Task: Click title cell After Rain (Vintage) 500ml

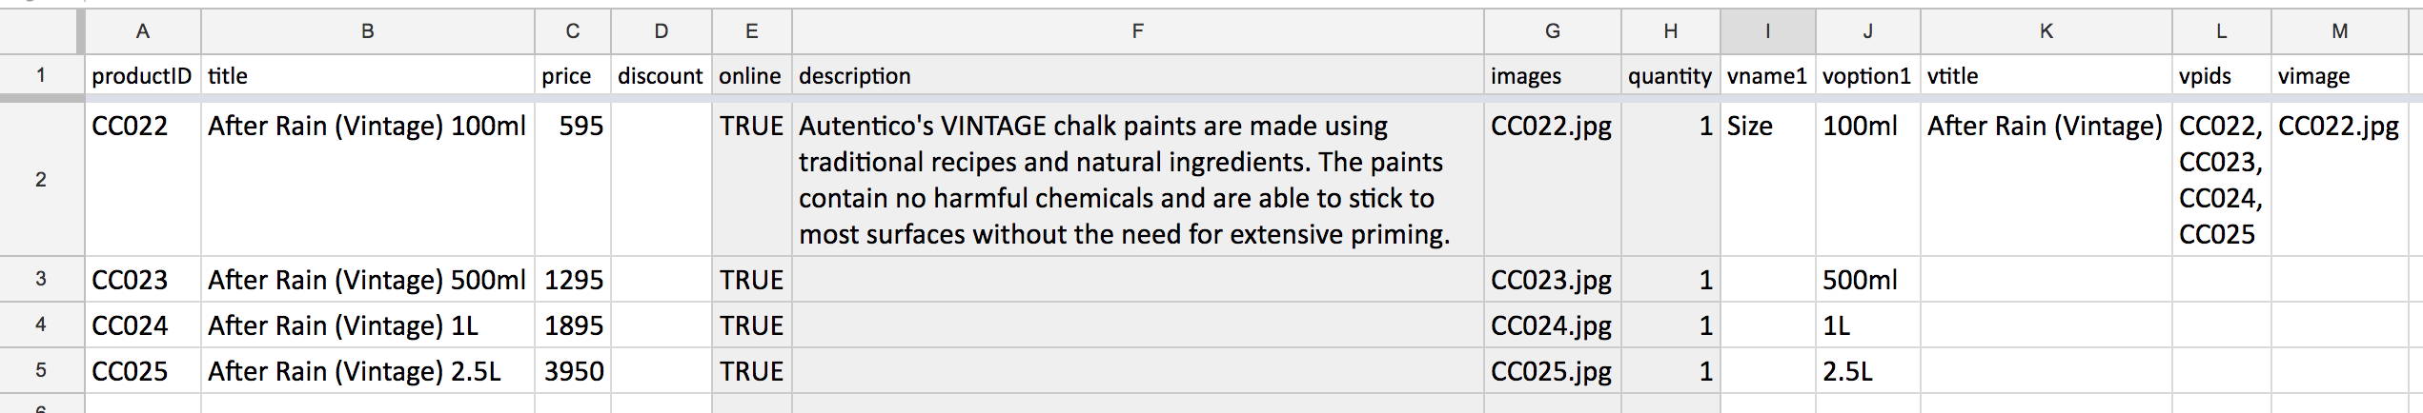Action: click(x=367, y=279)
